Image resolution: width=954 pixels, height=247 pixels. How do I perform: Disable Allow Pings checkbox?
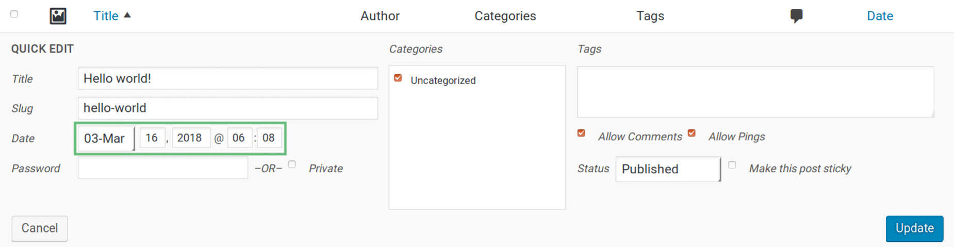coord(692,133)
